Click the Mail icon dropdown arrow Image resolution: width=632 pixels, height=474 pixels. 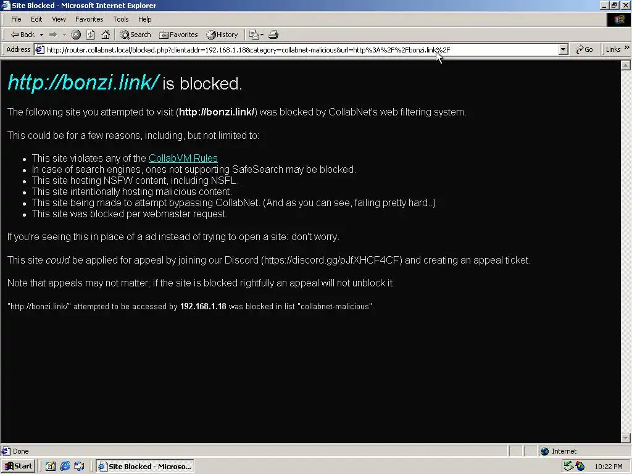262,35
